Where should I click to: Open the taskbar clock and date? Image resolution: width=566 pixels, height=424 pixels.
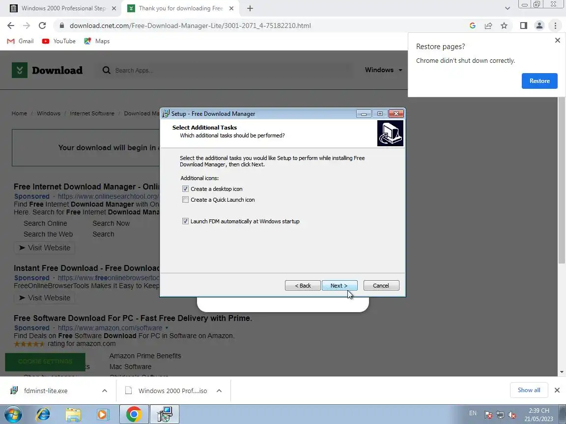point(538,415)
